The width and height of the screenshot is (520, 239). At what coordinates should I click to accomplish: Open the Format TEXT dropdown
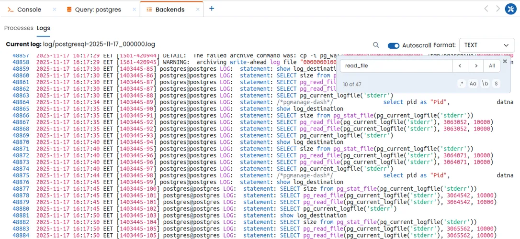click(486, 45)
